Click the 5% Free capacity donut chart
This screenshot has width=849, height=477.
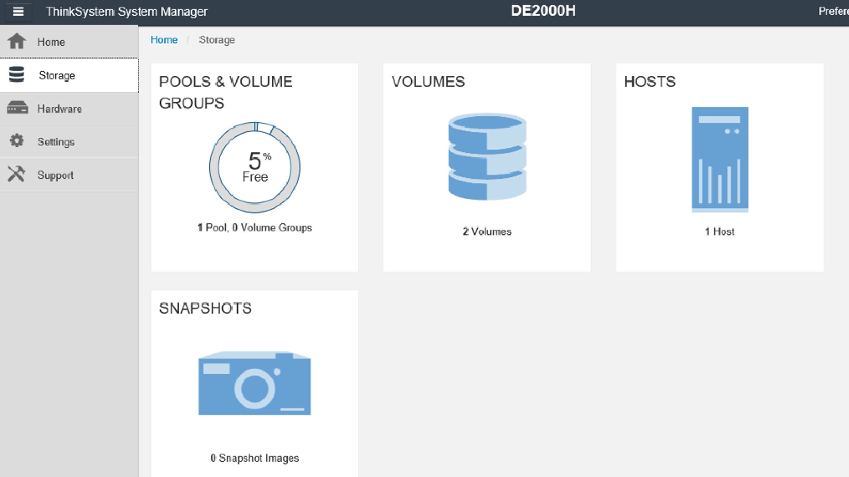click(x=255, y=167)
